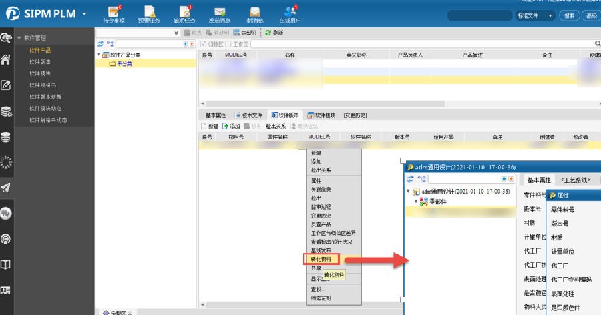Click the database icon in left sidebar
This screenshot has height=315, width=601.
(x=6, y=137)
